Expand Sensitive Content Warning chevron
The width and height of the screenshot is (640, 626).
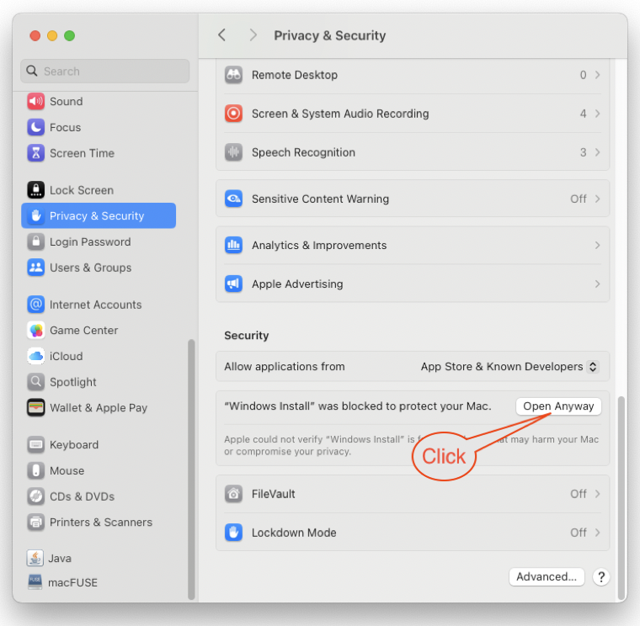[x=597, y=199]
